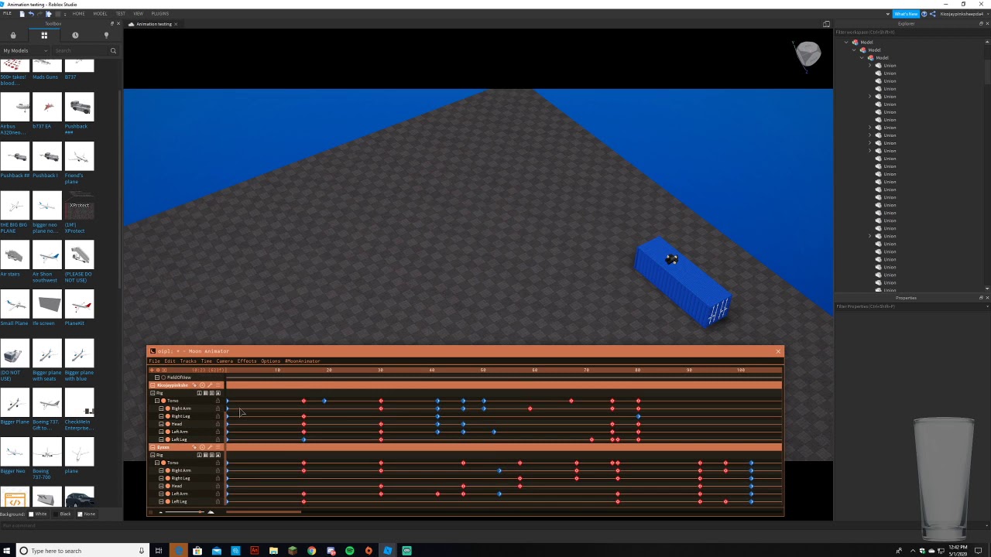Open the Toolbox Creations lightbulb icon
The height and width of the screenshot is (557, 991).
click(106, 36)
